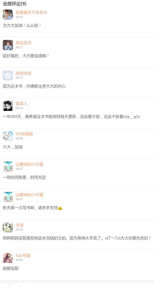View 陌森人、's black-and-white avatar
This screenshot has height=287, width=154.
[x=8, y=106]
